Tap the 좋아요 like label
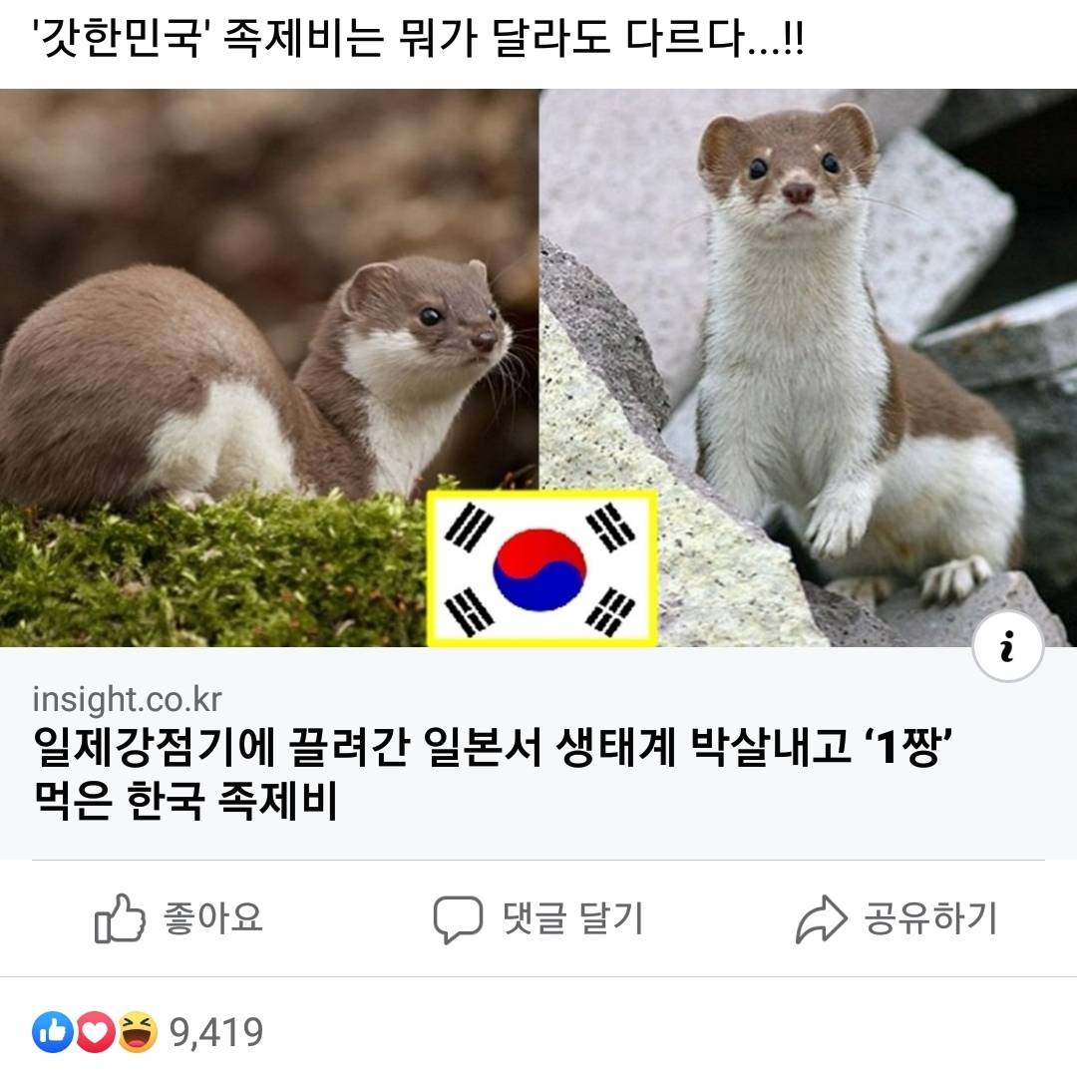 [213, 918]
